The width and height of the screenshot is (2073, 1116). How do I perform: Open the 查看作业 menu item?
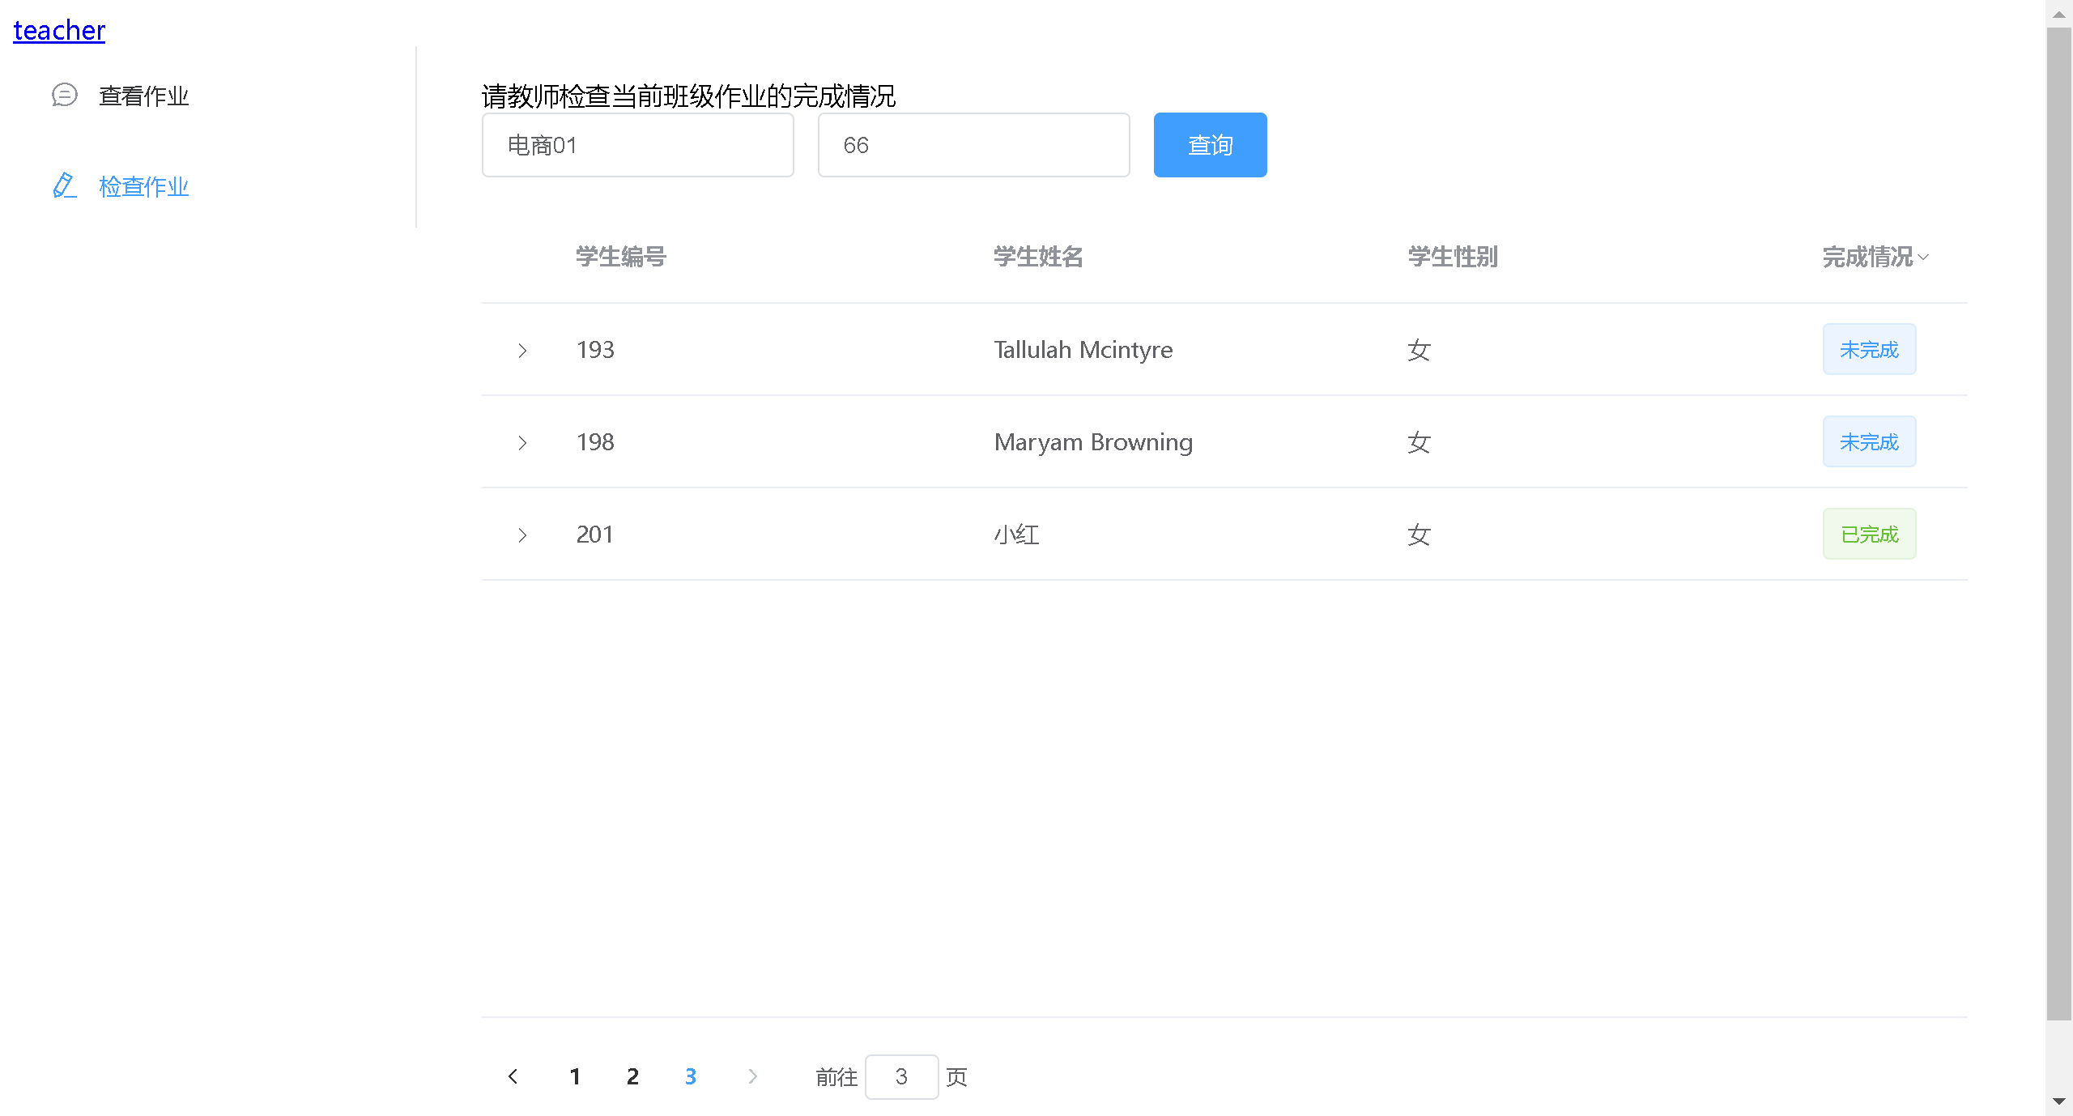pos(143,96)
